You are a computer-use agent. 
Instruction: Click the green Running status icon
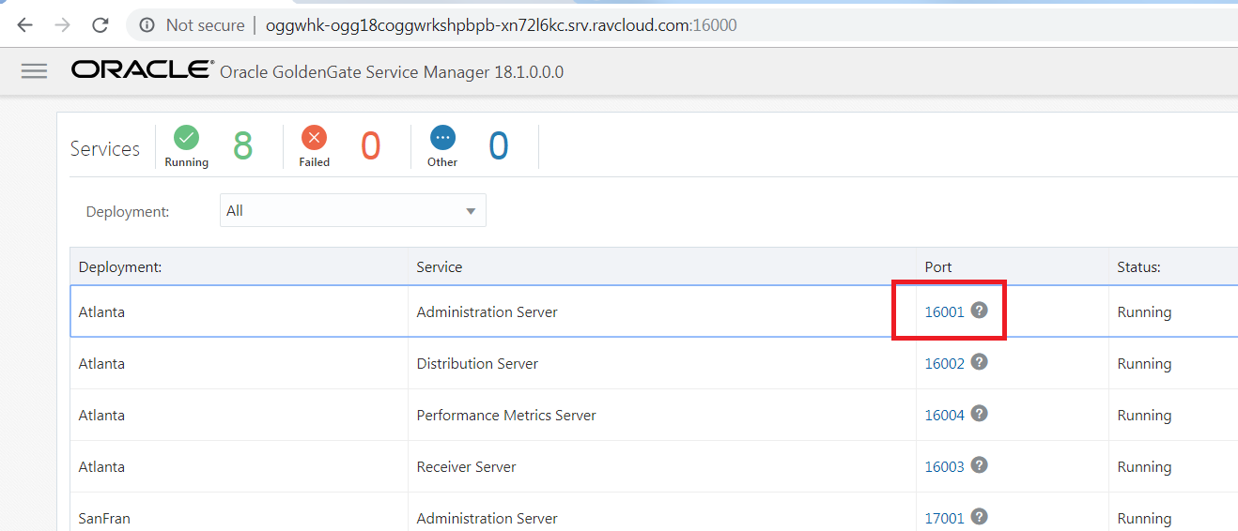186,138
